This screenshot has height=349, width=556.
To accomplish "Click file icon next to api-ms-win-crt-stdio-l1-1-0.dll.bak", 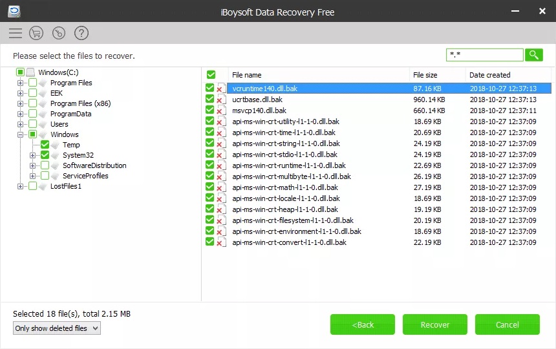I will 221,154.
